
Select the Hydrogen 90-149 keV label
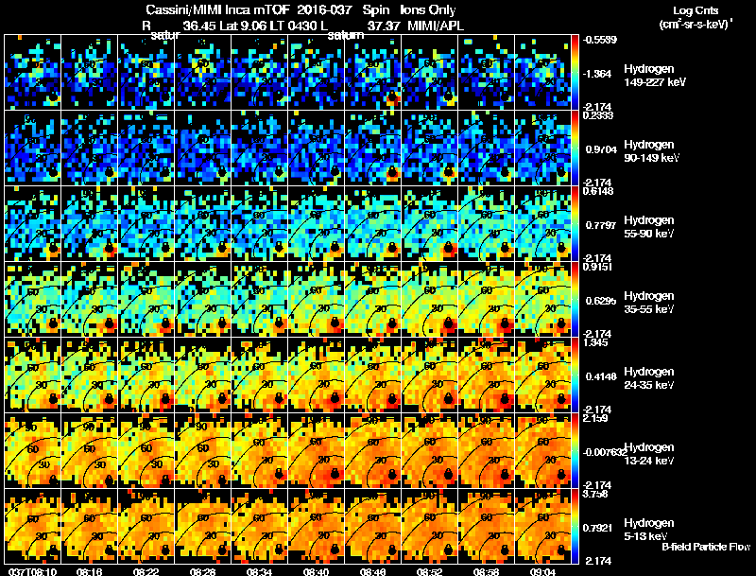(652, 151)
